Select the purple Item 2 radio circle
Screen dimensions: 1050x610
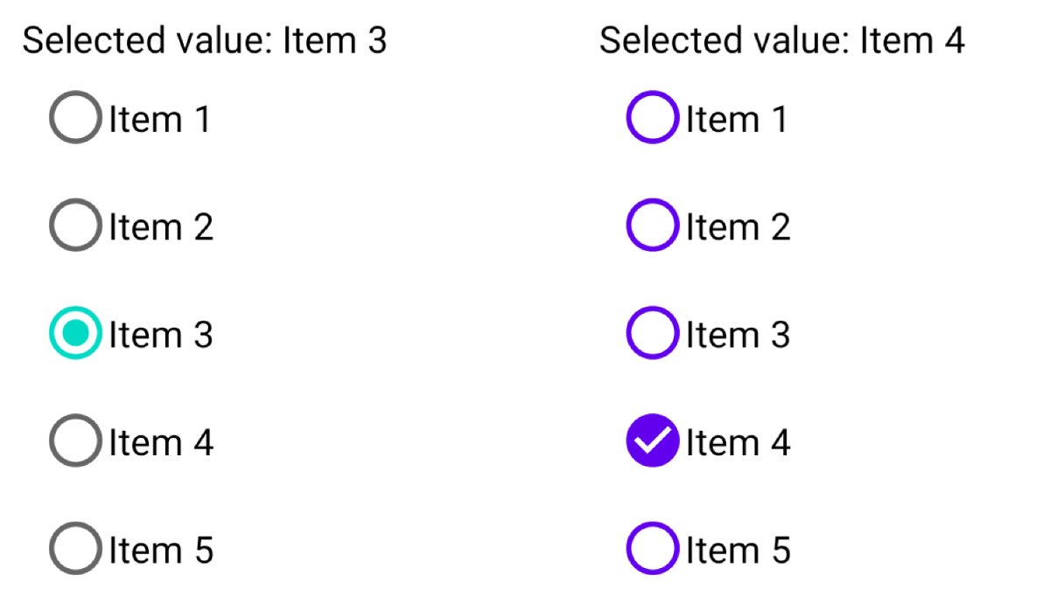(653, 225)
